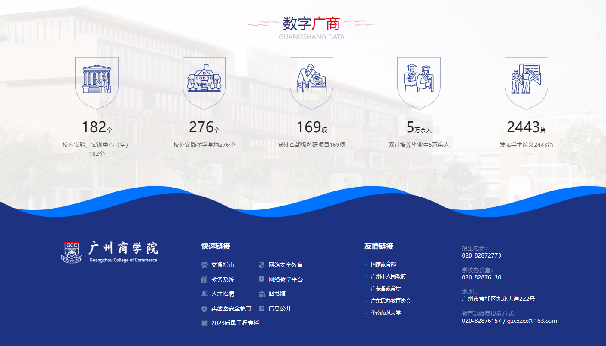Open the 教务系统 link
The height and width of the screenshot is (346, 606).
(x=222, y=279)
